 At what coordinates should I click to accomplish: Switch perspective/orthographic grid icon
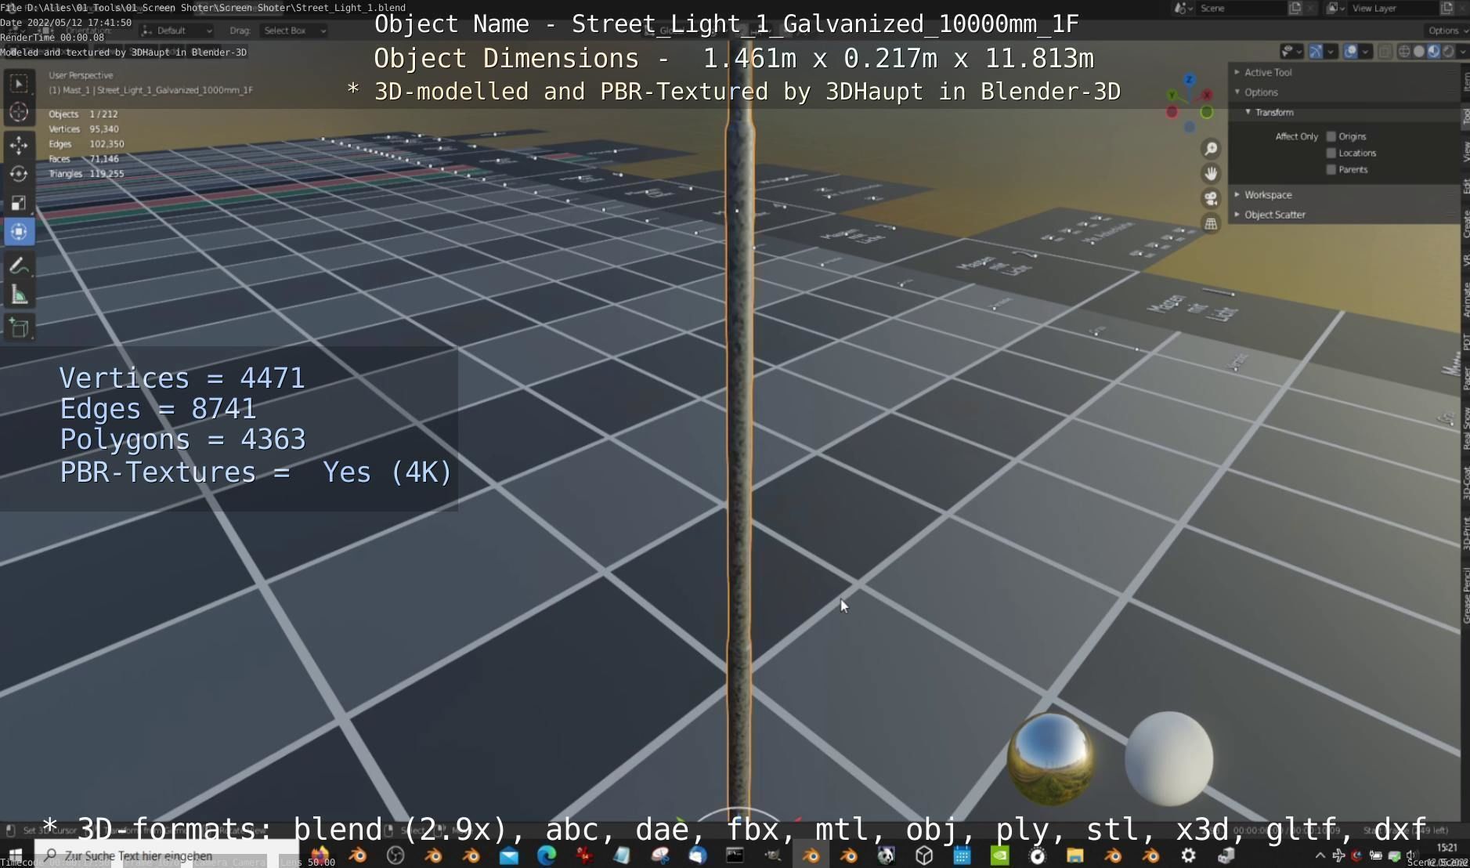coord(1211,224)
